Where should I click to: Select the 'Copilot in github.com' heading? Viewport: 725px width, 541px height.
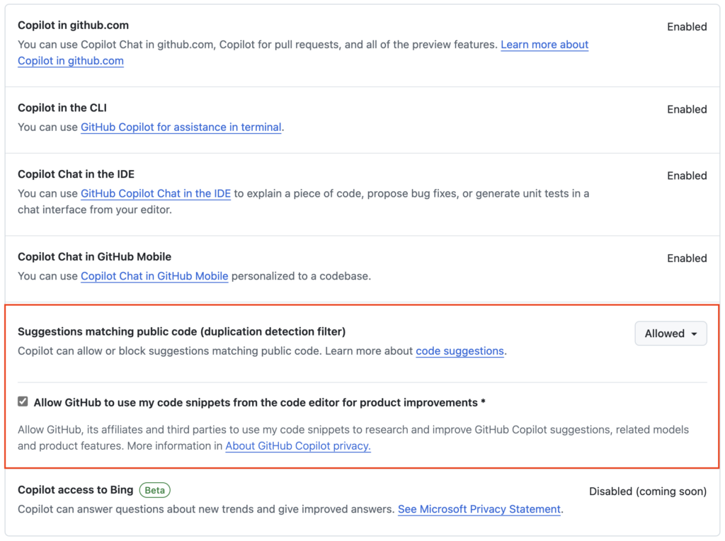click(73, 25)
